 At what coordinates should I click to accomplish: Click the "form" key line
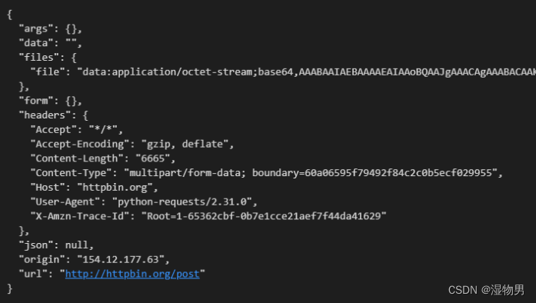(x=51, y=101)
